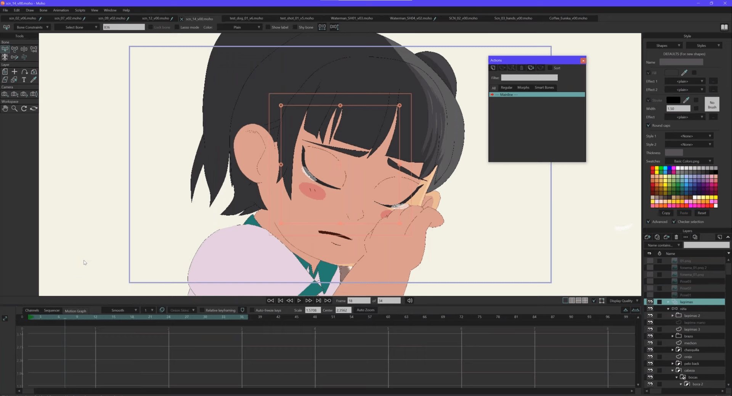
Task: Activate the Zoom workspace tool
Action: (x=14, y=109)
